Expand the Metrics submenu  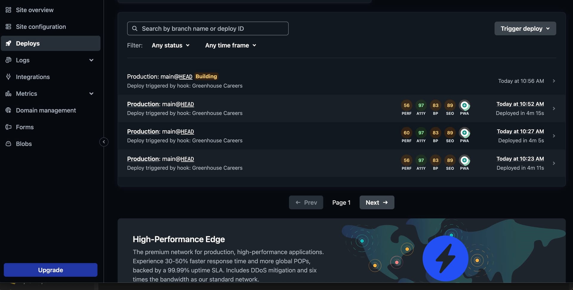pyautogui.click(x=91, y=94)
